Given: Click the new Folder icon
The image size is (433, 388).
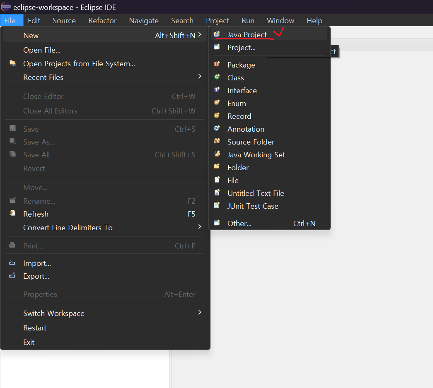Looking at the screenshot, I should click(217, 166).
